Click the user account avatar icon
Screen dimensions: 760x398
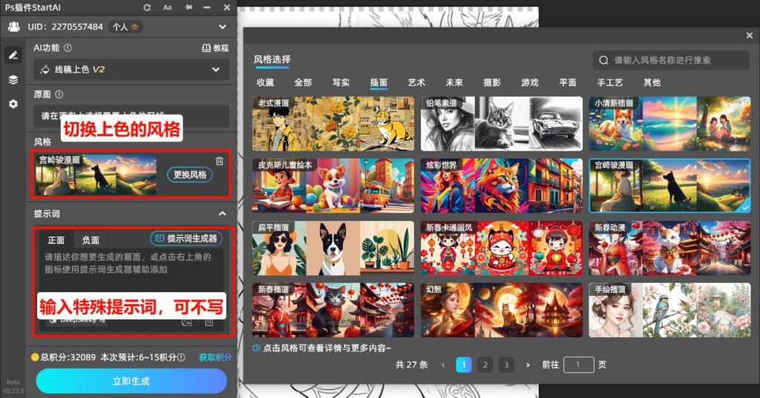click(x=13, y=27)
